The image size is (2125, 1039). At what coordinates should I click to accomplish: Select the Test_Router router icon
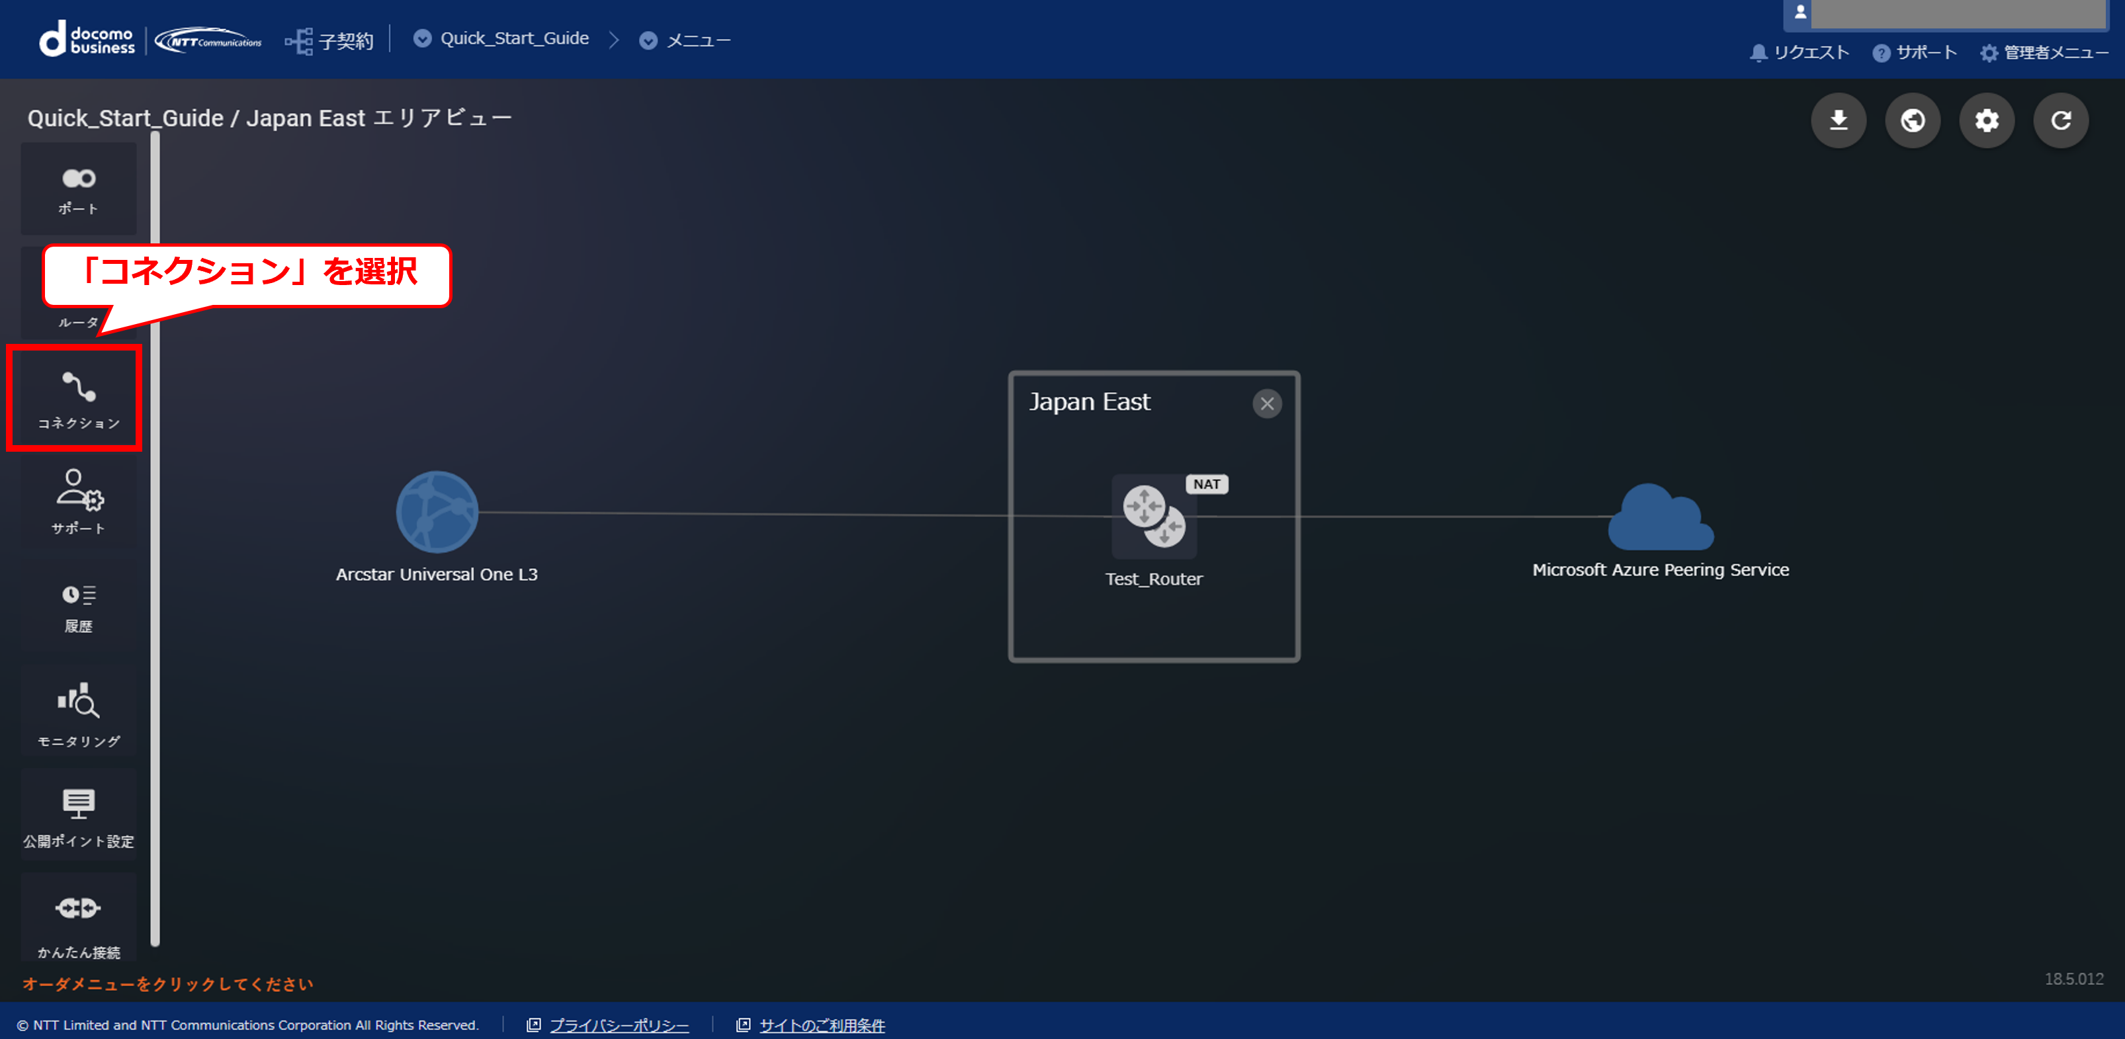click(1154, 517)
